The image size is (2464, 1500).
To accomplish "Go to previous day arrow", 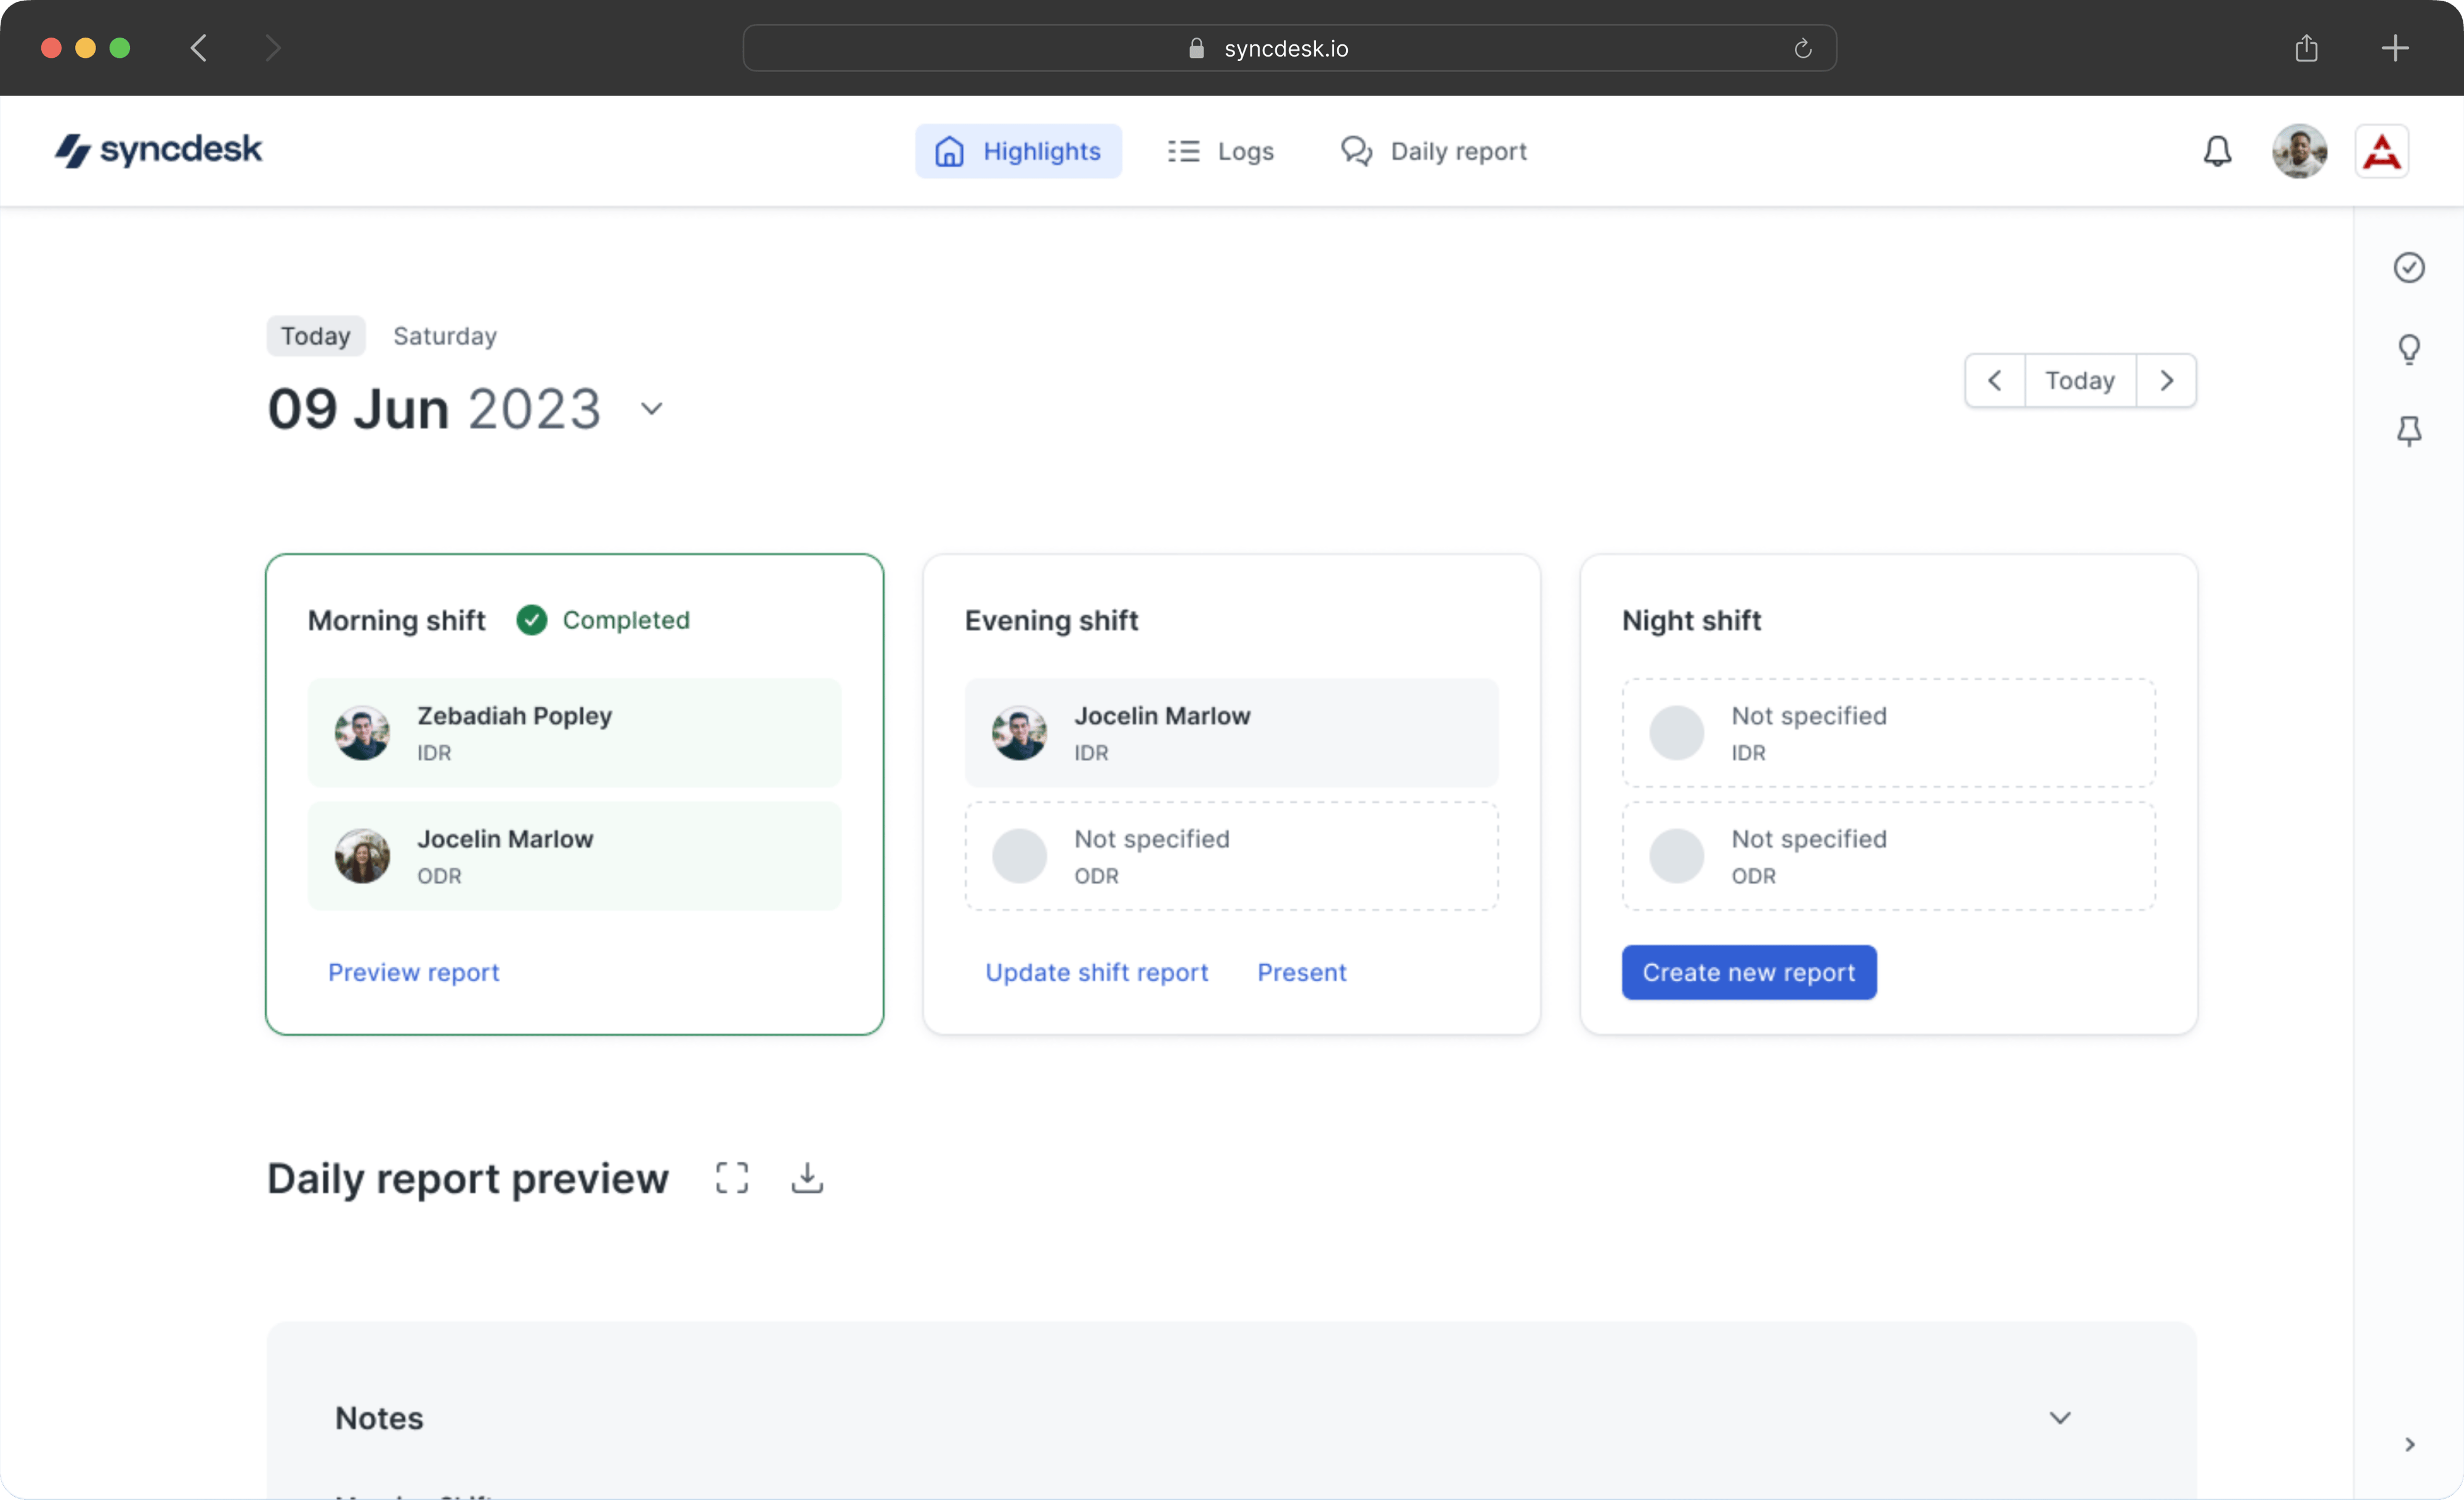I will tap(1994, 380).
